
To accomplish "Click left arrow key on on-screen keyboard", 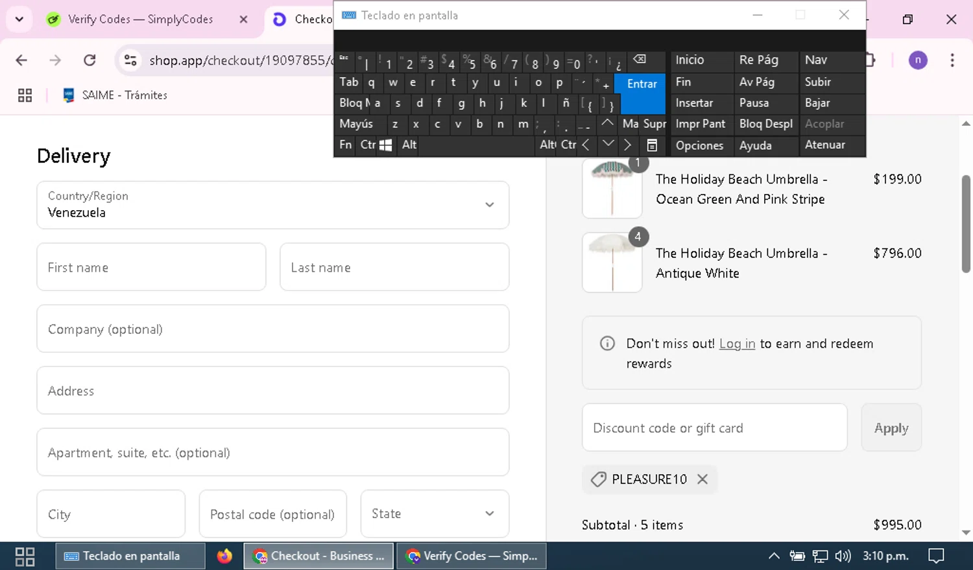I will point(586,145).
